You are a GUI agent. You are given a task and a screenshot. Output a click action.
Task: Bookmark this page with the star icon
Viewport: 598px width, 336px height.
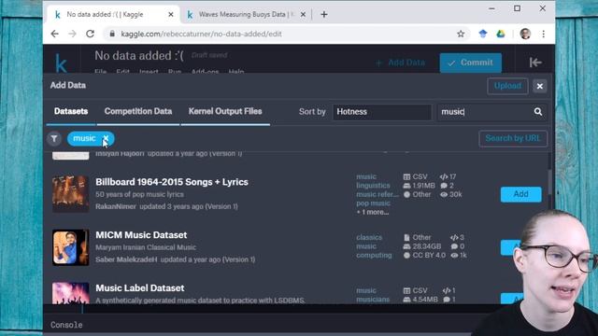(x=461, y=34)
